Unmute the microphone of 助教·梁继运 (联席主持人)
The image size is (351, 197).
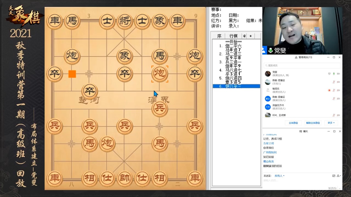(x=334, y=99)
